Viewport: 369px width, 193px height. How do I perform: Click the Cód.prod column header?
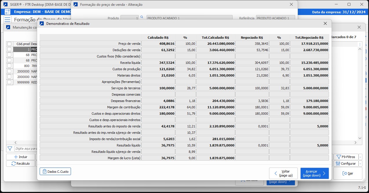tap(23, 44)
